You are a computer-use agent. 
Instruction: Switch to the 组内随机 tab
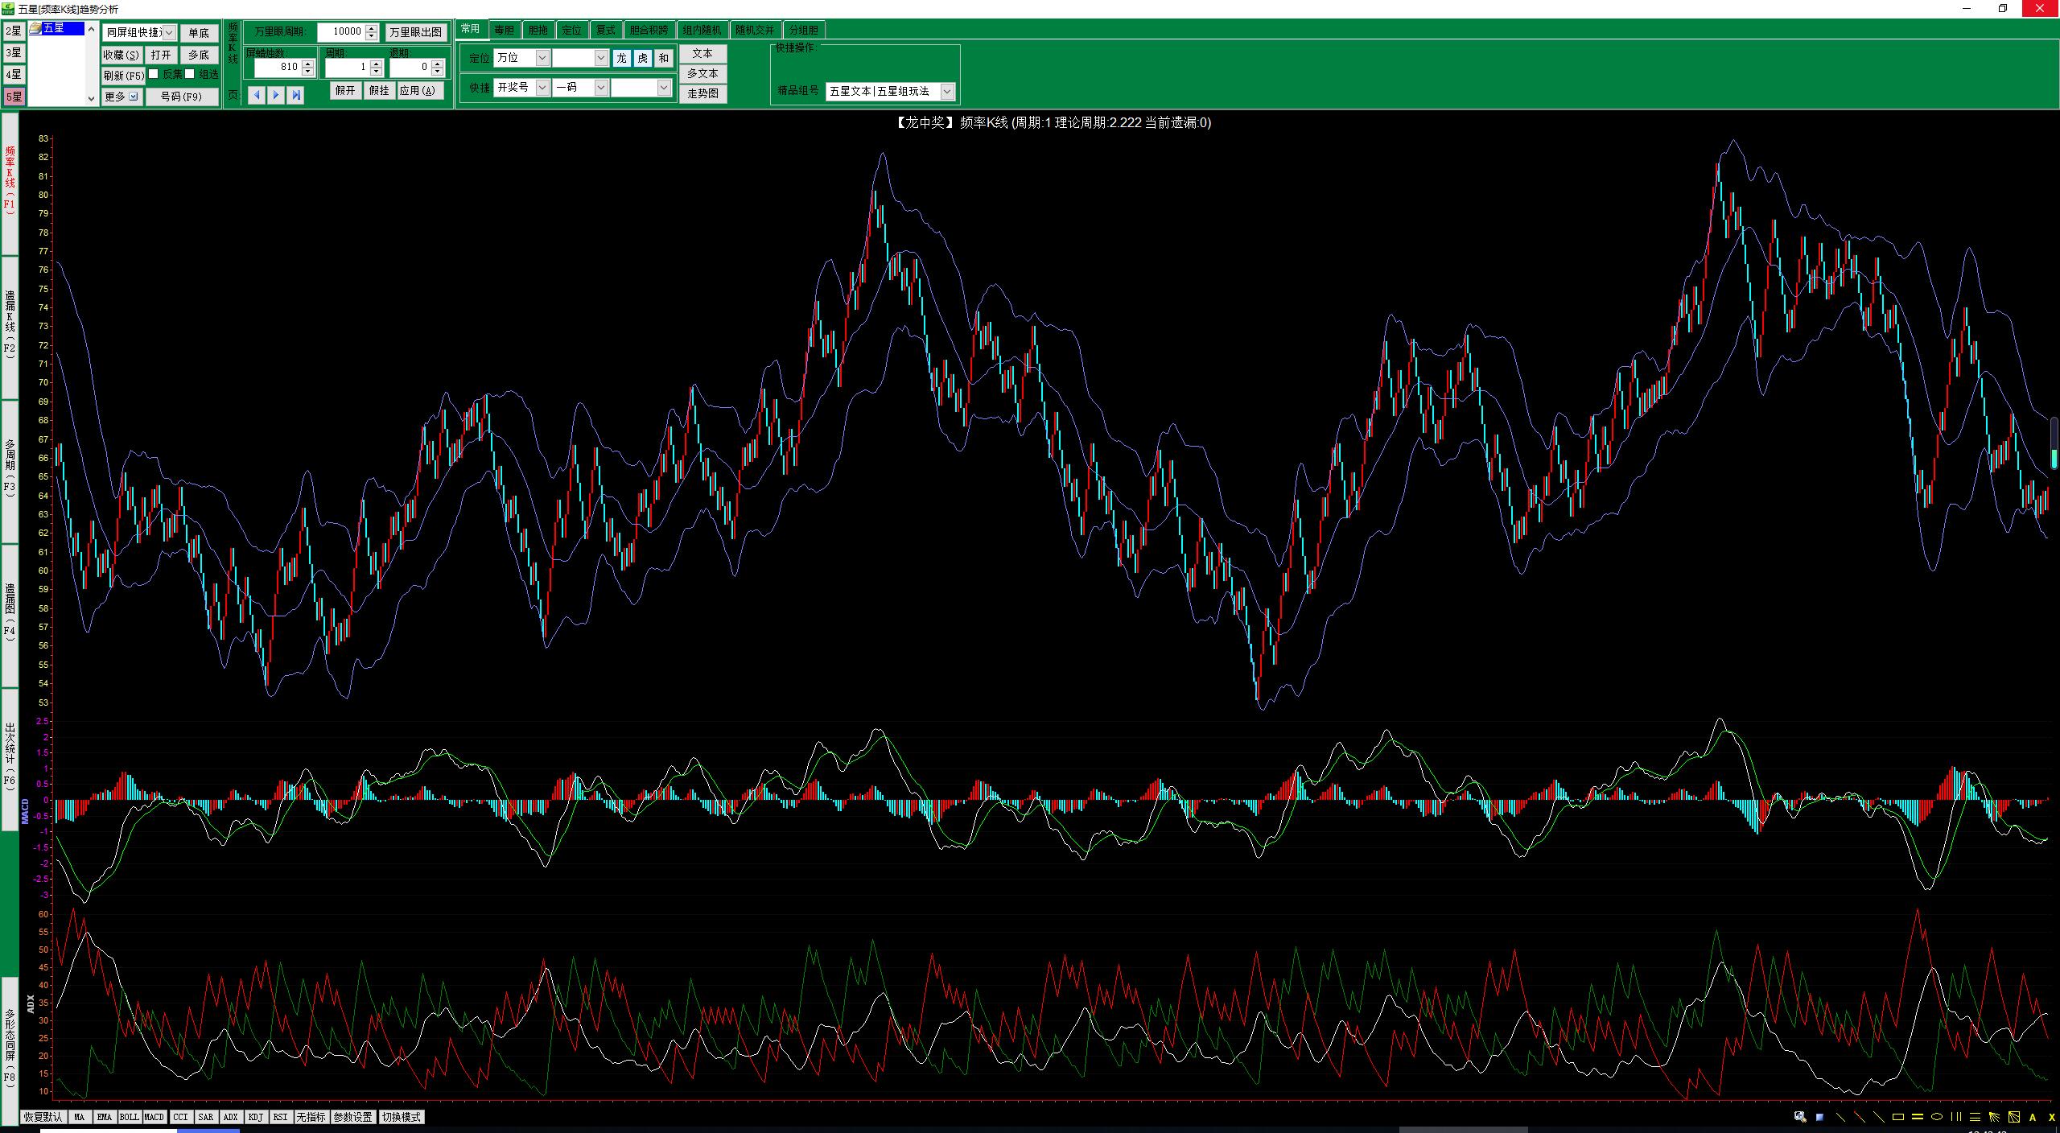[702, 30]
